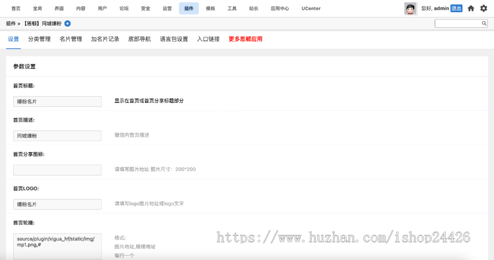The image size is (494, 260).
Task: Select the highlighted 插件 menu
Action: [189, 8]
